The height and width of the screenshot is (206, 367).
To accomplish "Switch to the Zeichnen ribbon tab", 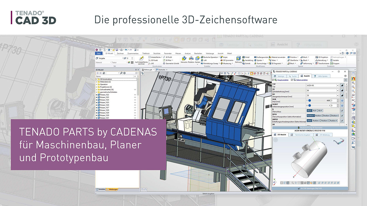I will (120, 53).
